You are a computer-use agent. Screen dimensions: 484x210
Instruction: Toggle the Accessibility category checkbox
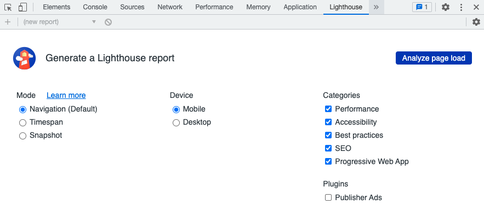coord(328,122)
